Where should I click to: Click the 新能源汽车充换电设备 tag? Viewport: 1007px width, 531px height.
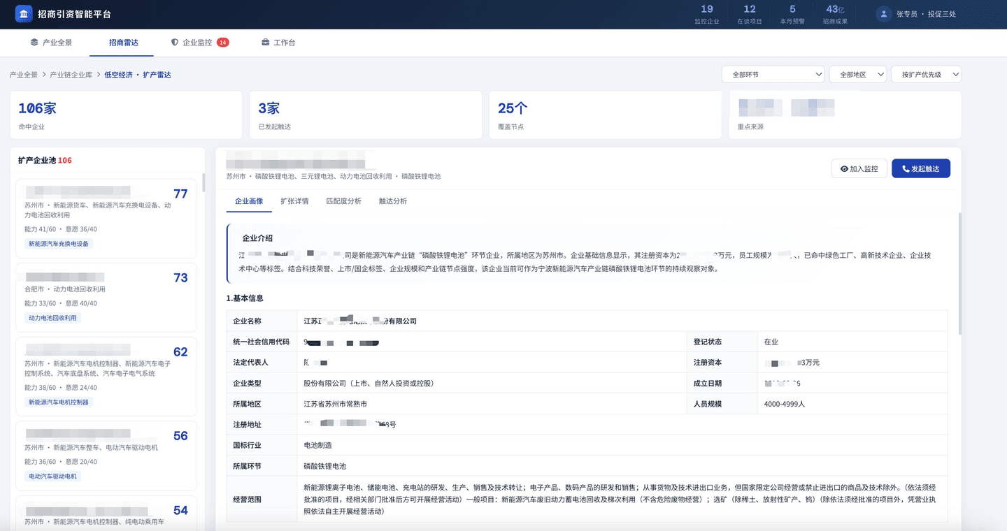coord(59,244)
